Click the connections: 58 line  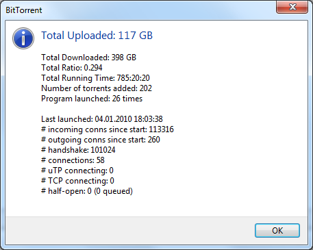pyautogui.click(x=73, y=160)
